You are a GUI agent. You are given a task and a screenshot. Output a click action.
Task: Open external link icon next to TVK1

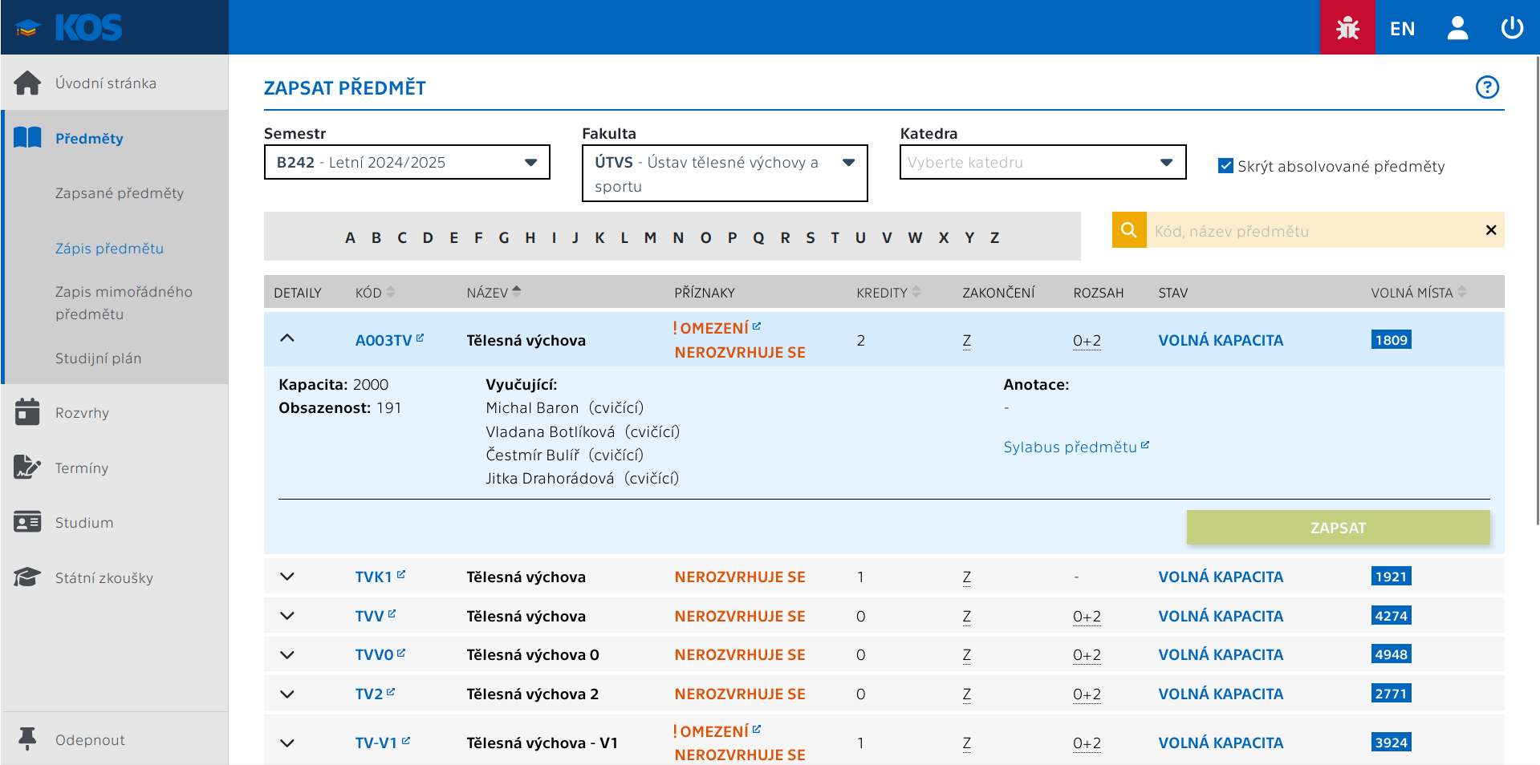point(401,574)
